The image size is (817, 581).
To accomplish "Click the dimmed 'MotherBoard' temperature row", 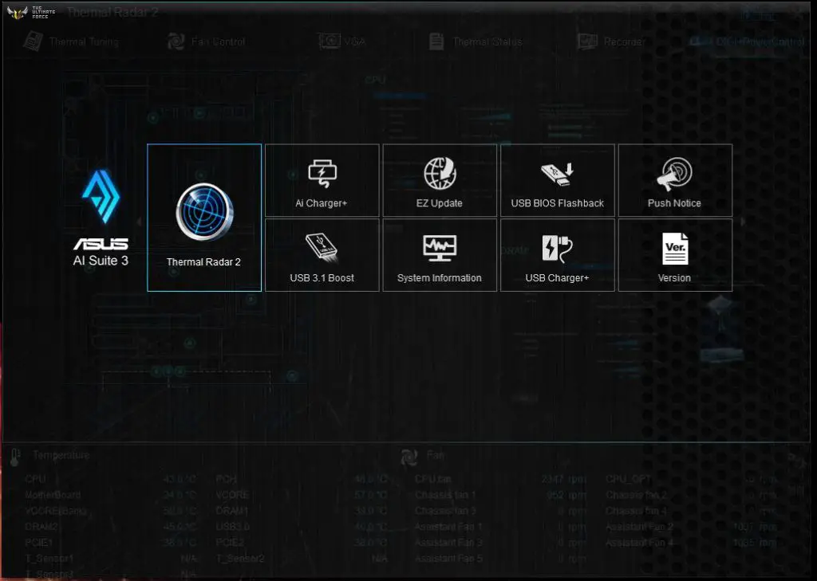I will tap(110, 495).
